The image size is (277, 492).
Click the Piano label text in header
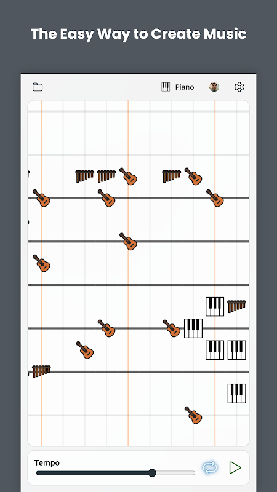pyautogui.click(x=185, y=87)
